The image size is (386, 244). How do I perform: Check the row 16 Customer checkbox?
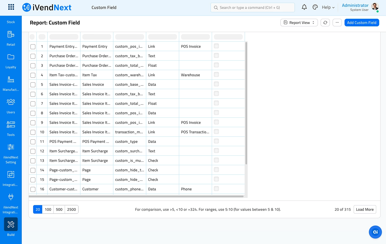click(33, 189)
